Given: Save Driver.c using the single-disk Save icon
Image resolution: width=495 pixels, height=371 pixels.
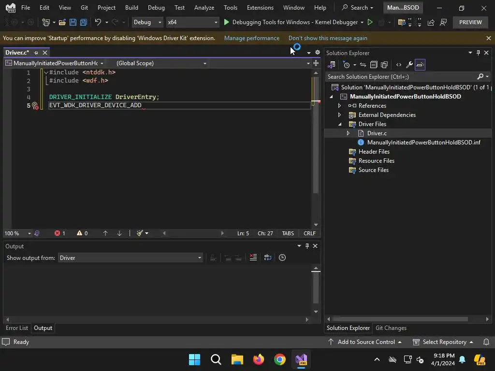Looking at the screenshot, I should tap(73, 22).
